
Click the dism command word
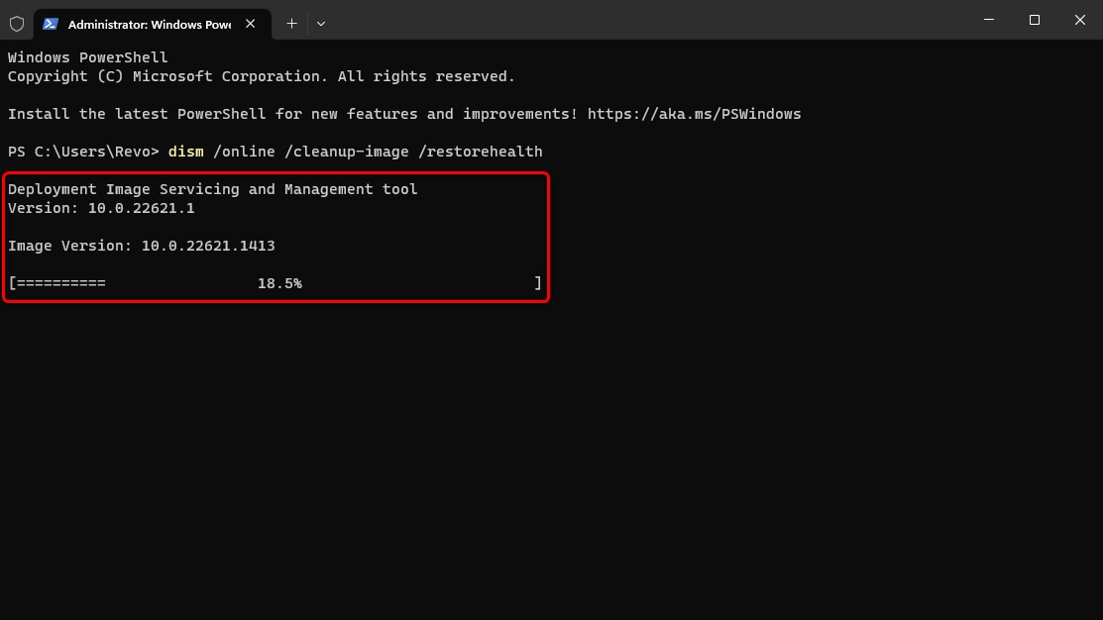185,152
